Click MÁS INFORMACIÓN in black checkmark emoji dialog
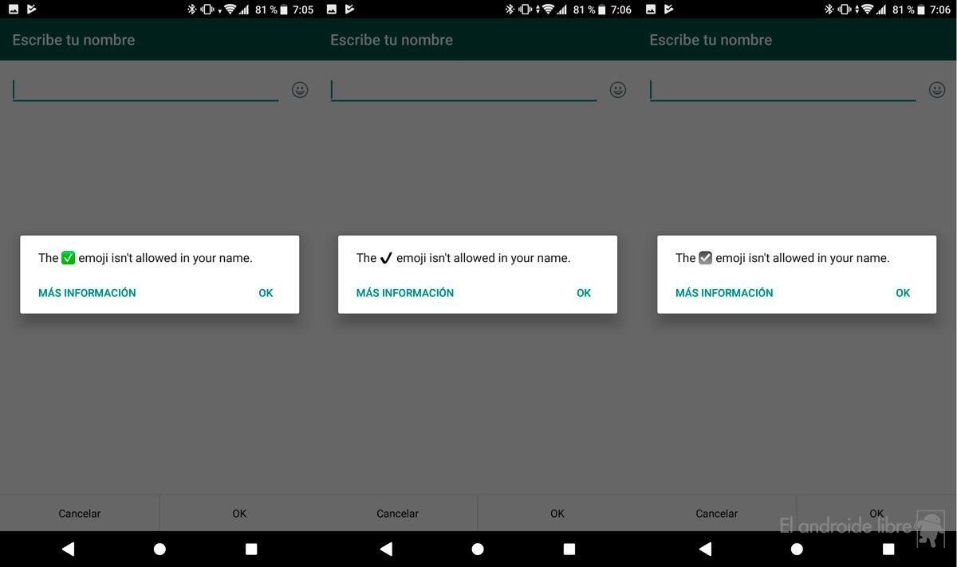This screenshot has height=567, width=957. (x=405, y=293)
